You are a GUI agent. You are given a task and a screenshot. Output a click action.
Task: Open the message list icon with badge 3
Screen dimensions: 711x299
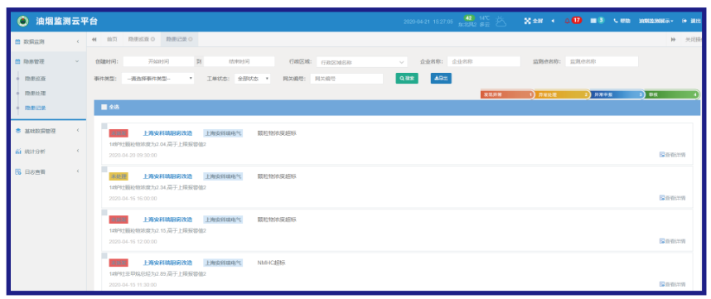[x=593, y=21]
